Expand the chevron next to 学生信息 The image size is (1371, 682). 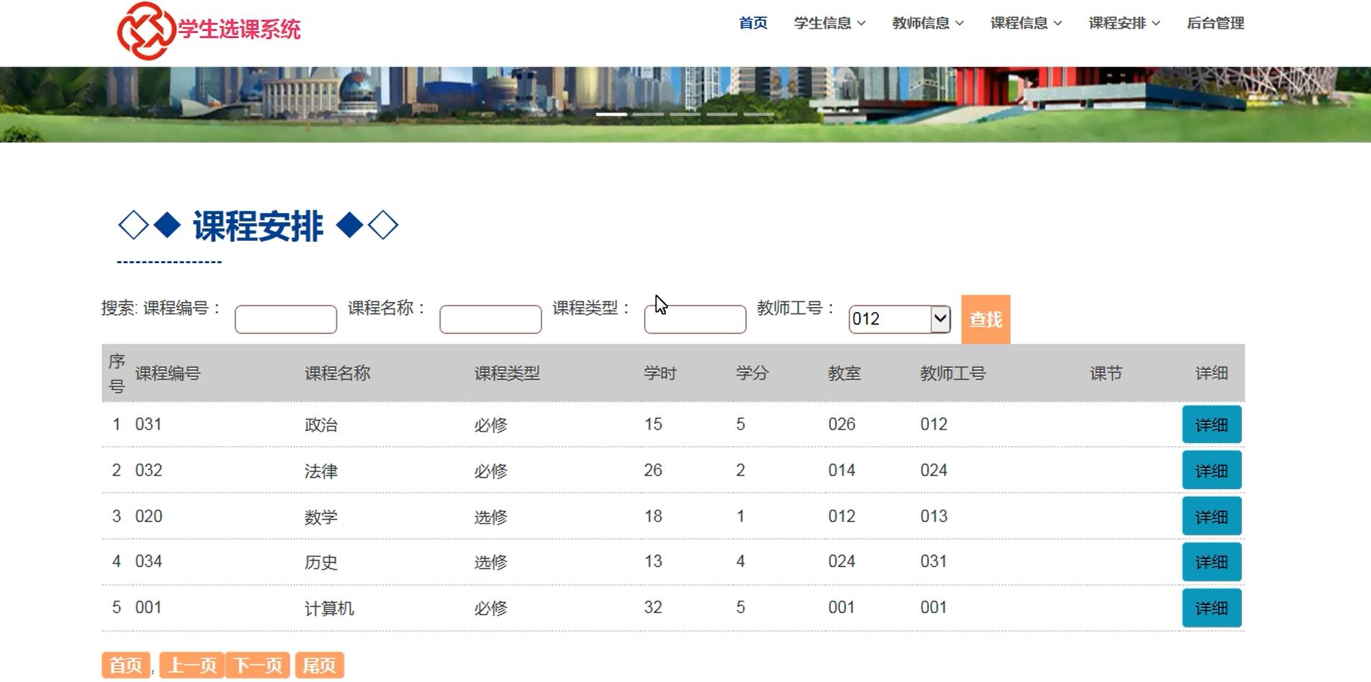[x=862, y=24]
